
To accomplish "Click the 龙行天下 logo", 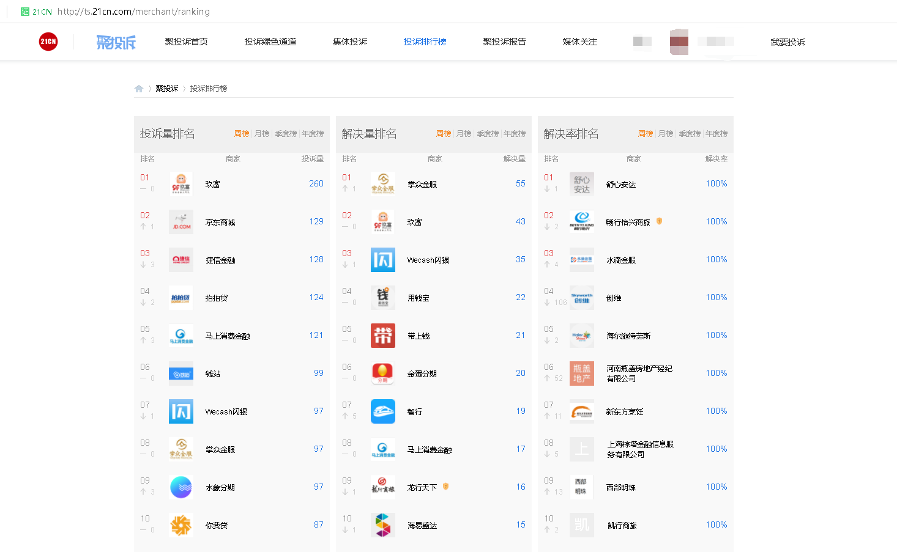I will pos(383,487).
